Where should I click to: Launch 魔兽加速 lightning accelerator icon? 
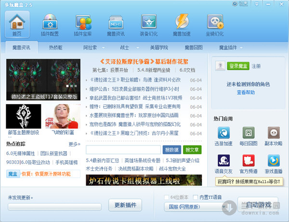(x=182, y=25)
